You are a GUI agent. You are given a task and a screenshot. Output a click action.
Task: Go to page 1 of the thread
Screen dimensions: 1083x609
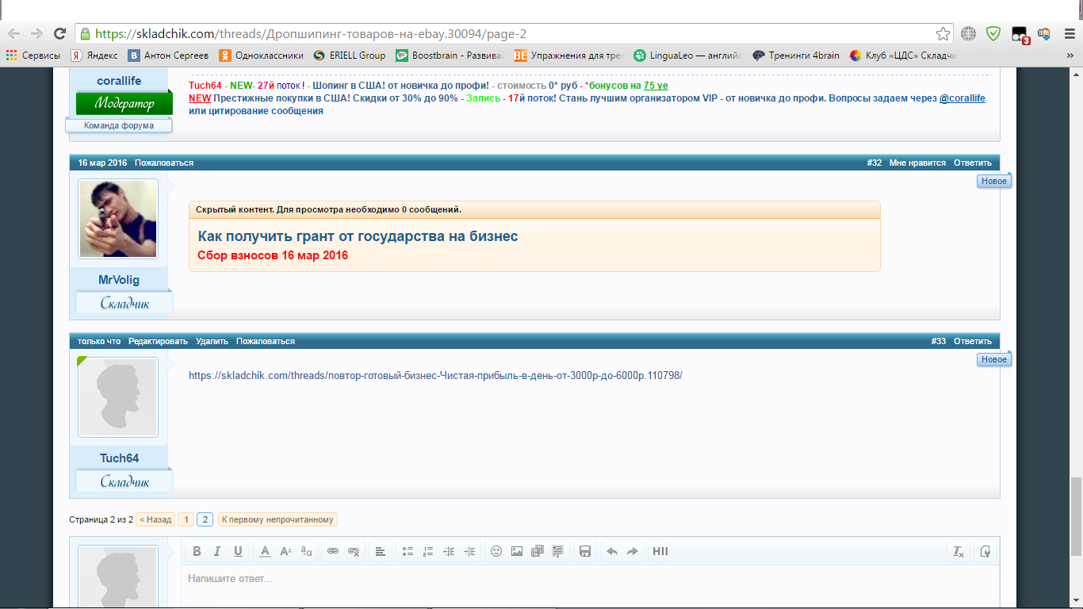[186, 519]
